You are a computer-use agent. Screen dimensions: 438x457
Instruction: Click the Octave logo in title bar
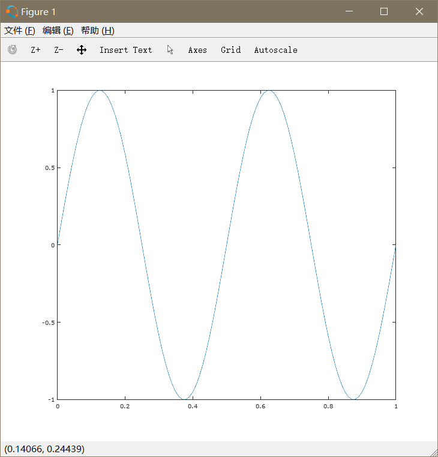(x=12, y=11)
